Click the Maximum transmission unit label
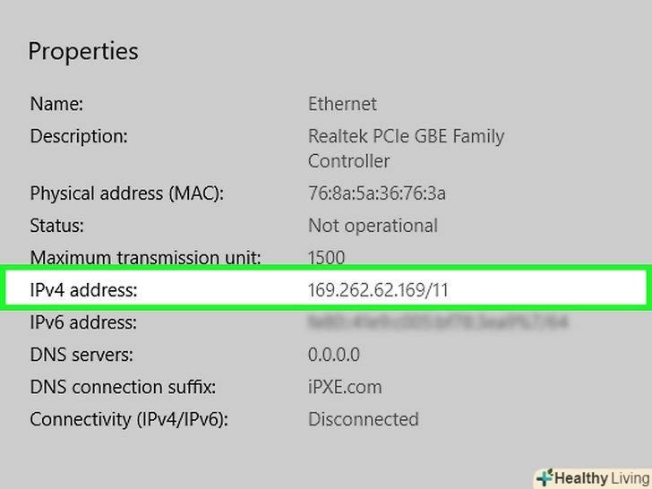This screenshot has width=652, height=489. 146,258
